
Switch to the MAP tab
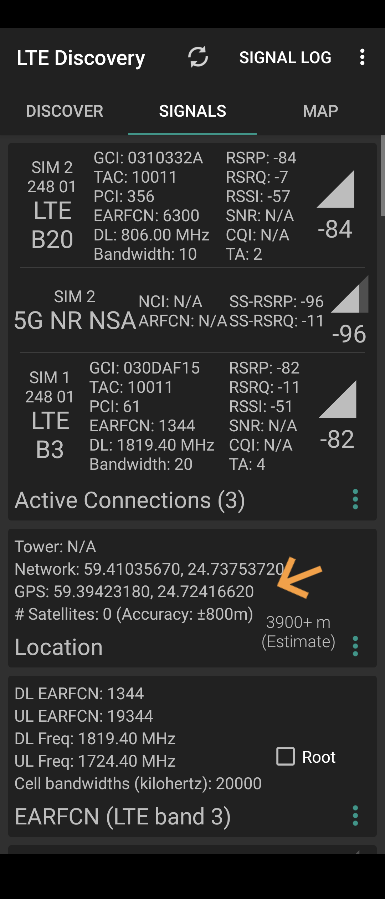pos(320,111)
